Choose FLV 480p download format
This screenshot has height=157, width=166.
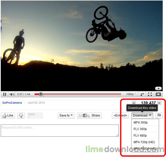[x=145, y=136]
